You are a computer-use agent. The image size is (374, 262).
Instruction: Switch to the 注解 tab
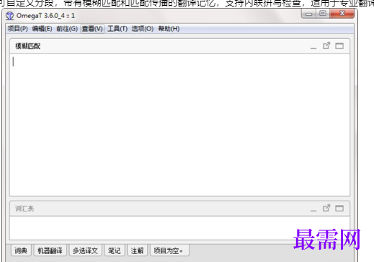[x=137, y=250]
